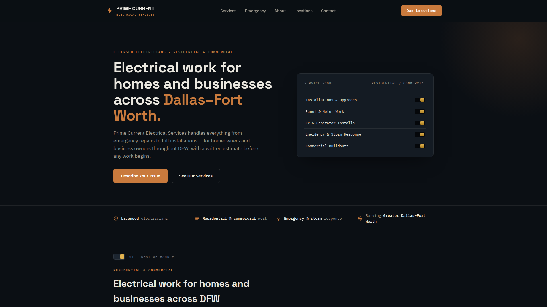Click the orange Dallas–Fort Worth headline text

pyautogui.click(x=178, y=108)
